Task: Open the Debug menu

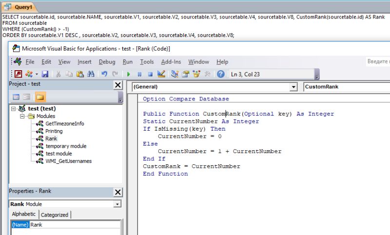Action: [x=107, y=61]
